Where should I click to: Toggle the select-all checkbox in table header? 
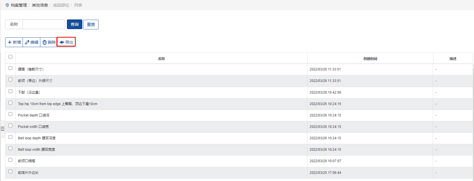11,57
